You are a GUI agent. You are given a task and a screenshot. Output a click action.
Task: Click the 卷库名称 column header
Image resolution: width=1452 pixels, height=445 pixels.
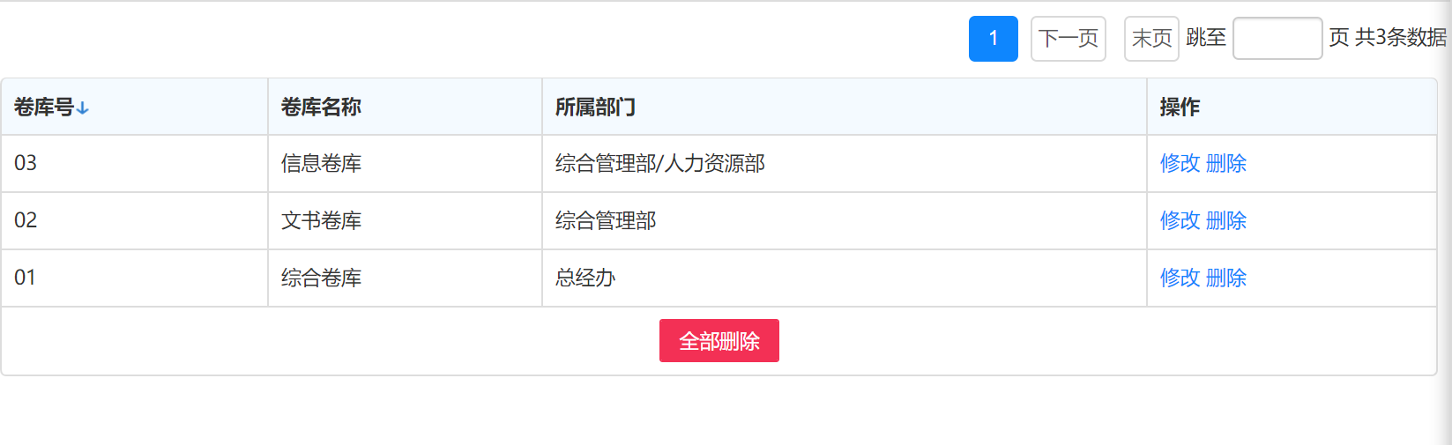321,108
